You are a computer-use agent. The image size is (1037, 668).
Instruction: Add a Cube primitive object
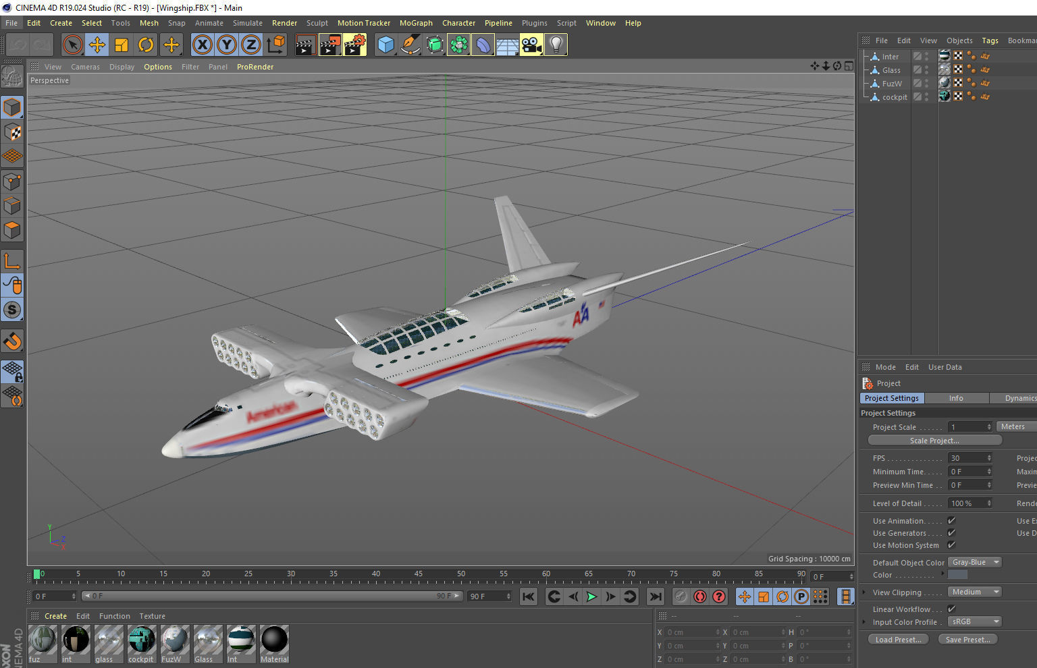[385, 45]
